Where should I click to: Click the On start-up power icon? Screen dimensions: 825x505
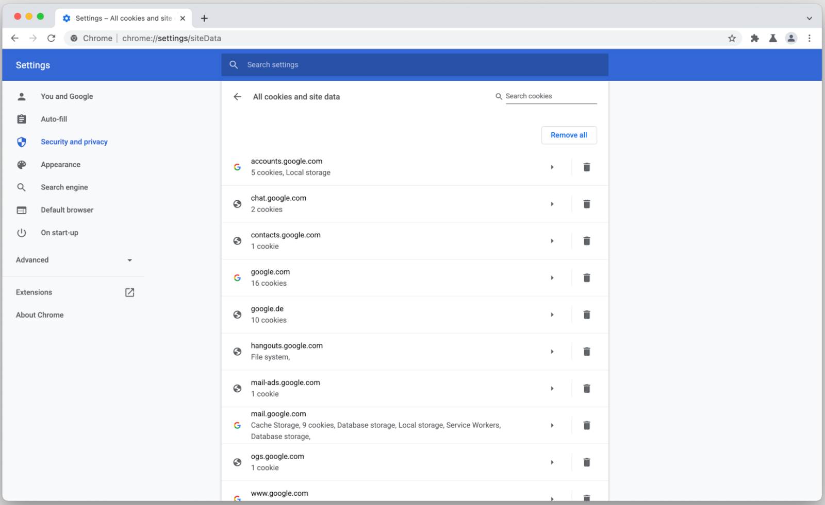coord(21,232)
